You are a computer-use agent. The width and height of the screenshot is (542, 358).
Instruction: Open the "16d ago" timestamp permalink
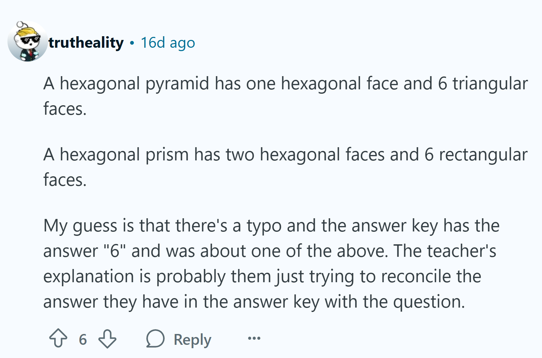pyautogui.click(x=168, y=43)
